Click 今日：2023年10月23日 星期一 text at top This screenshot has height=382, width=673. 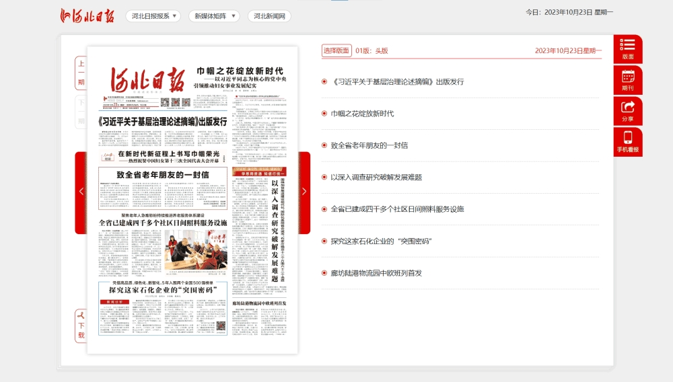(569, 12)
